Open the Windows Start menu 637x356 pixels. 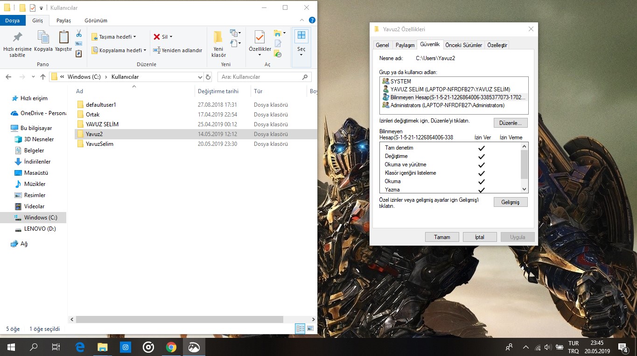click(x=11, y=347)
